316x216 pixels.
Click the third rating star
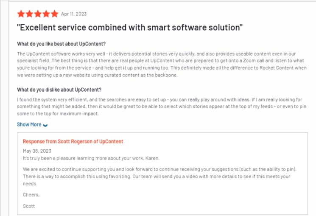pyautogui.click(x=38, y=14)
